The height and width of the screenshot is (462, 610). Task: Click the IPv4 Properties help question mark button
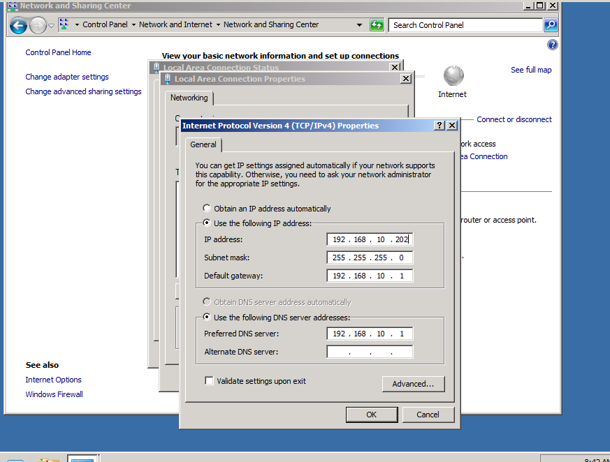click(440, 126)
